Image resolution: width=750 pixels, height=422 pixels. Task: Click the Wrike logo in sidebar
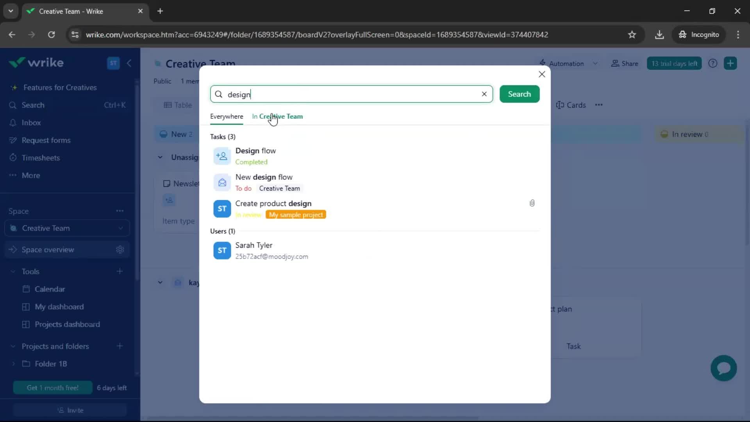pos(36,63)
